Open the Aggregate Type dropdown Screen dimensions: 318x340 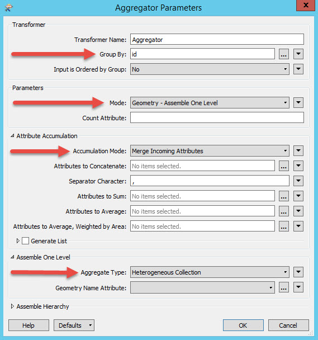click(x=210, y=272)
